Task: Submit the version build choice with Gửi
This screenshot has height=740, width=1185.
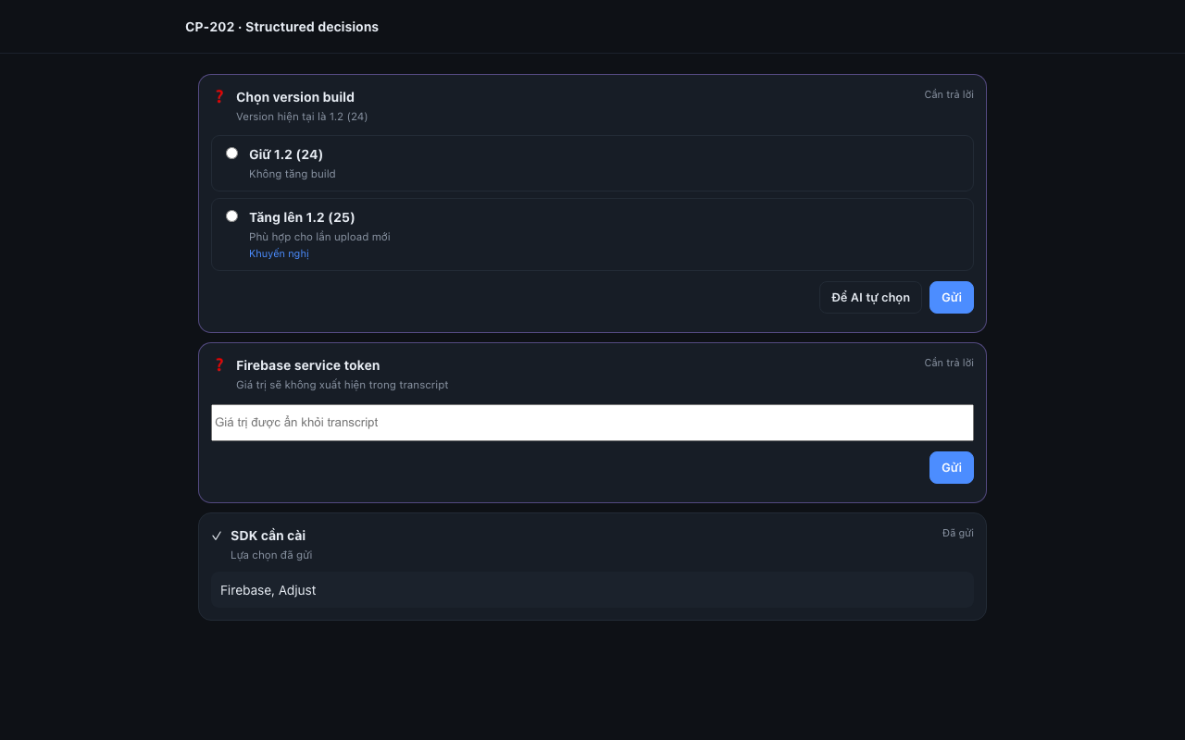Action: 952,298
